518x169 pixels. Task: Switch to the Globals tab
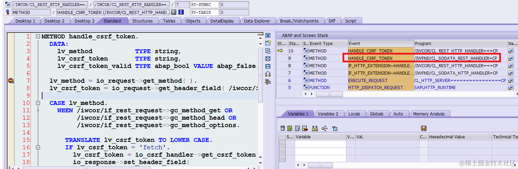coord(376,114)
